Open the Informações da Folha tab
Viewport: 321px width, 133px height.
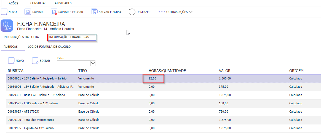point(21,37)
